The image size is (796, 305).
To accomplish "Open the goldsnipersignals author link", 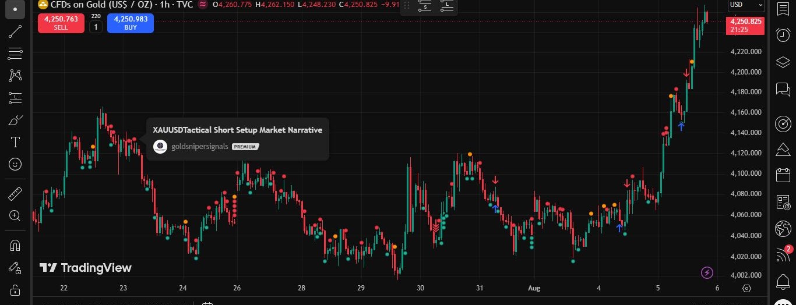I will point(200,147).
